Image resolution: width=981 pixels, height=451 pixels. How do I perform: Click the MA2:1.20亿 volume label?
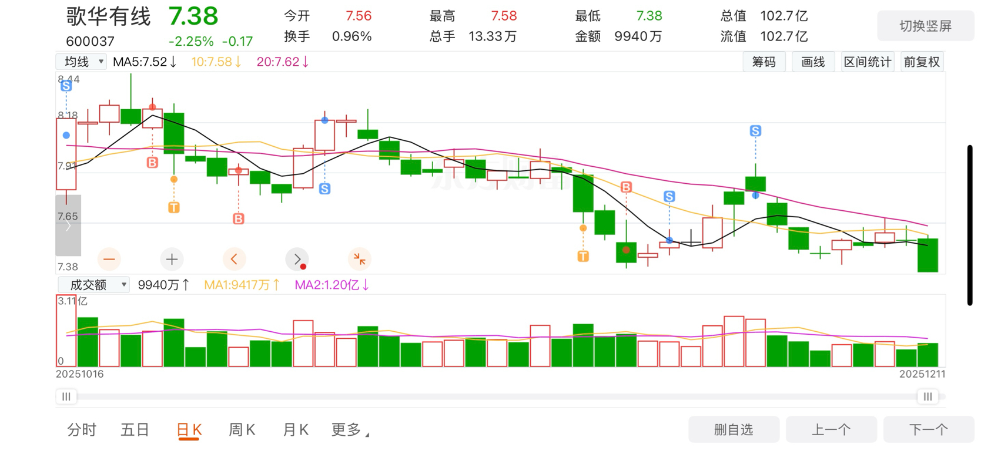332,285
